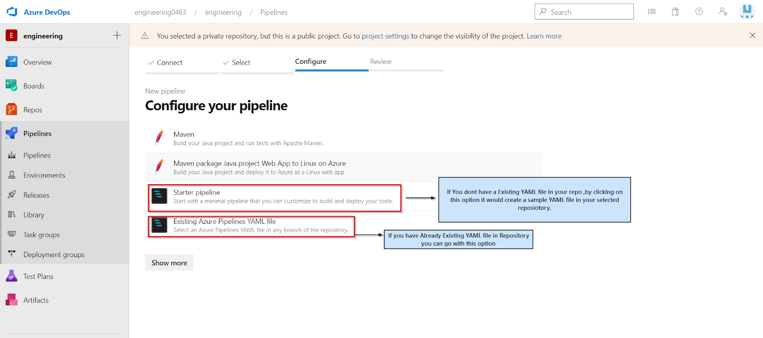Choose Maven package Java project Web App option
This screenshot has height=338, width=763.
pyautogui.click(x=343, y=168)
